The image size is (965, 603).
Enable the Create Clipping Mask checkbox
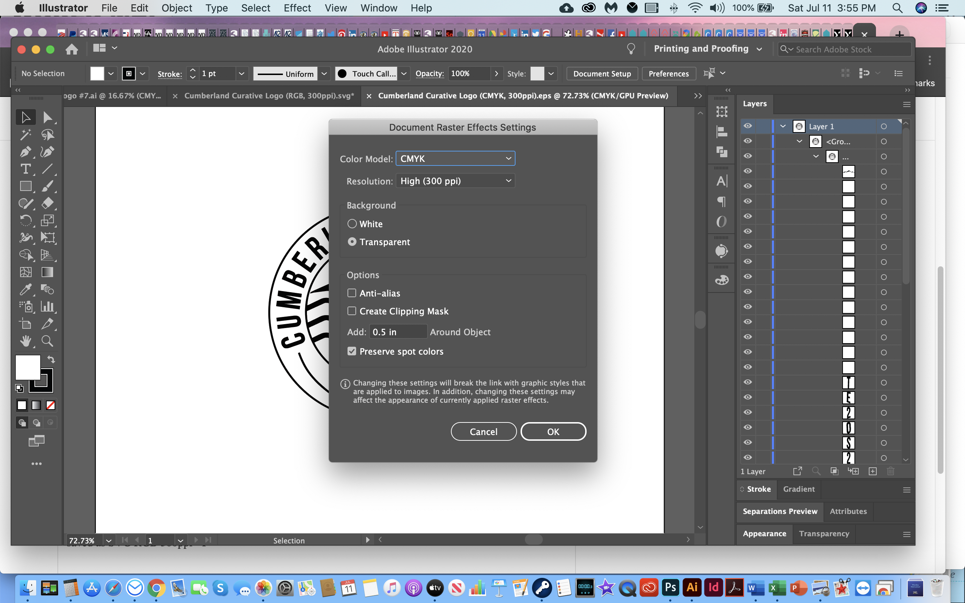pos(351,310)
